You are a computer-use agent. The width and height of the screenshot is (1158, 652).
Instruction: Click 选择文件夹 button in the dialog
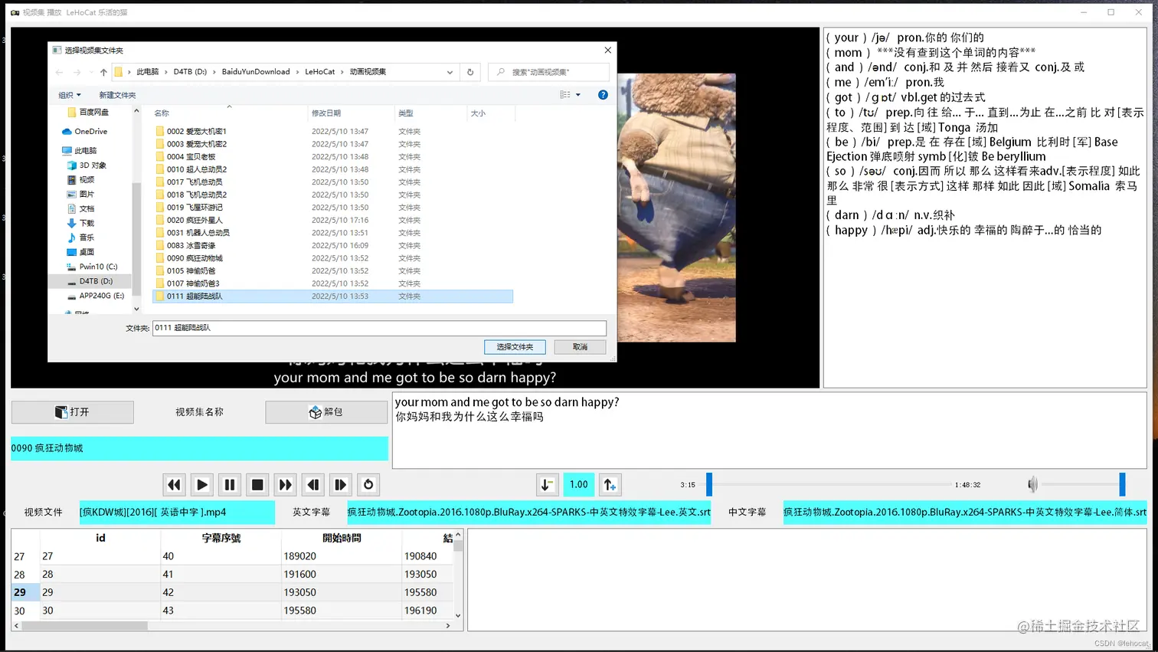click(515, 347)
